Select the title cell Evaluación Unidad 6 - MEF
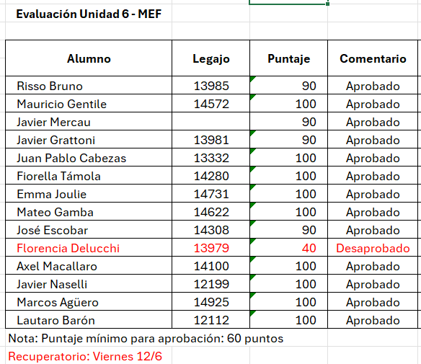This screenshot has width=421, height=364. point(89,14)
